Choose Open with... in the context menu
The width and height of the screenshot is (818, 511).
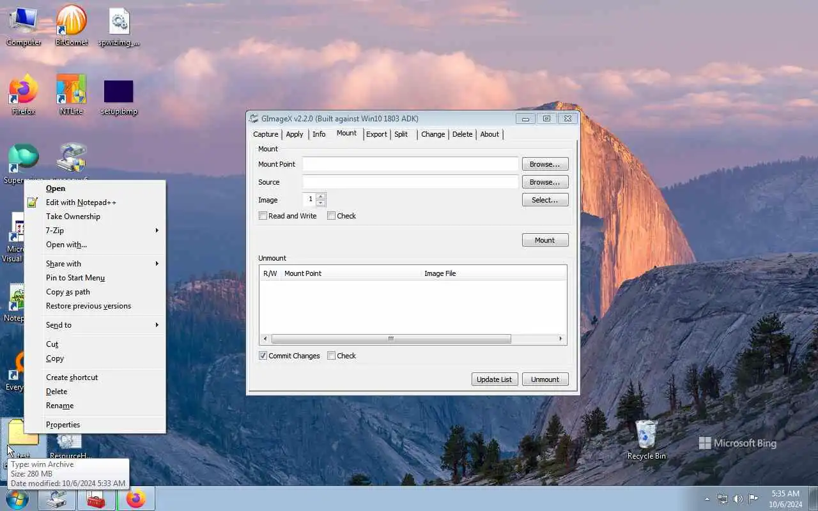(x=95, y=245)
